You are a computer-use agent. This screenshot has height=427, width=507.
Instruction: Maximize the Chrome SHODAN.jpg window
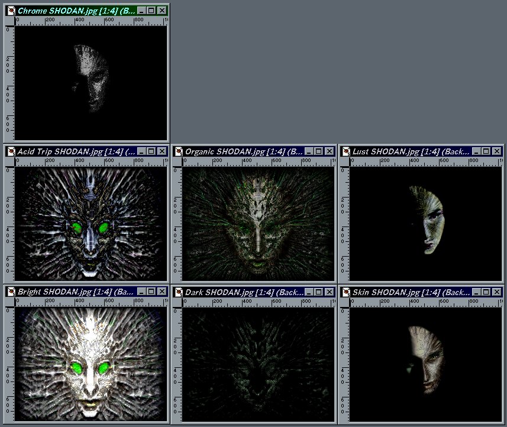pos(151,11)
